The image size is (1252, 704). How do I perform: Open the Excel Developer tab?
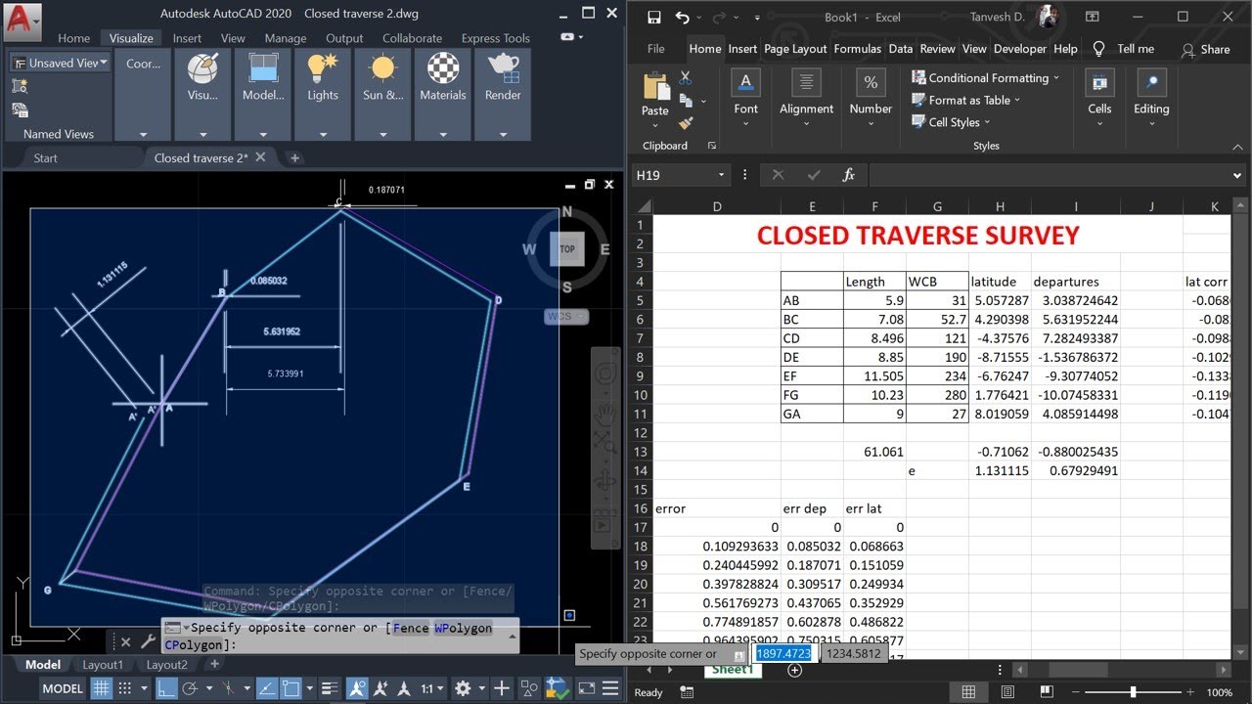pos(1020,49)
